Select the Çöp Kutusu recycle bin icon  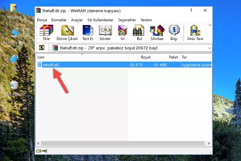[14, 88]
